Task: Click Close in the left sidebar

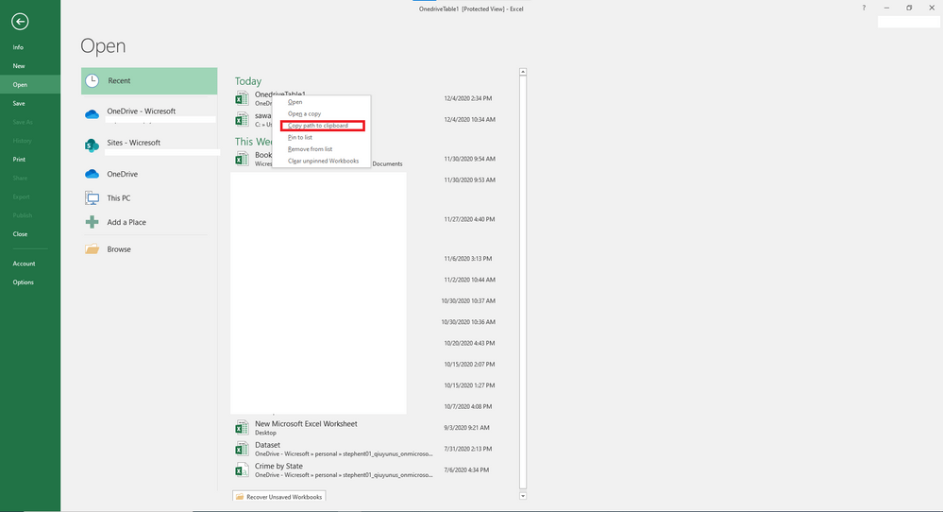Action: (x=30, y=233)
